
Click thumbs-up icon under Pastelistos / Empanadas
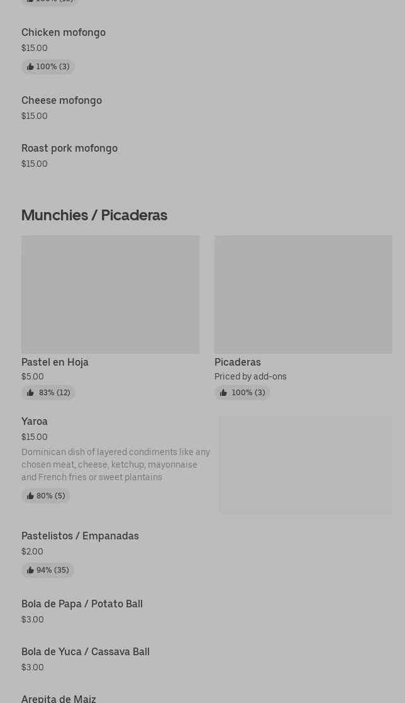click(30, 570)
